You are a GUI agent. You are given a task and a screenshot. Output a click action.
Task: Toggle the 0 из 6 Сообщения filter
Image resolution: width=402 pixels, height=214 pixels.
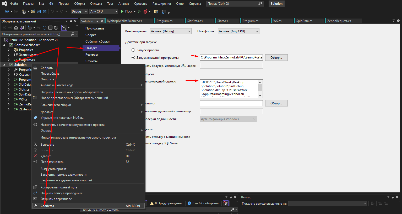(203, 203)
